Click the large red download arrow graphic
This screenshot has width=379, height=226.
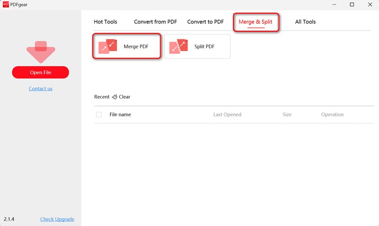click(x=41, y=52)
